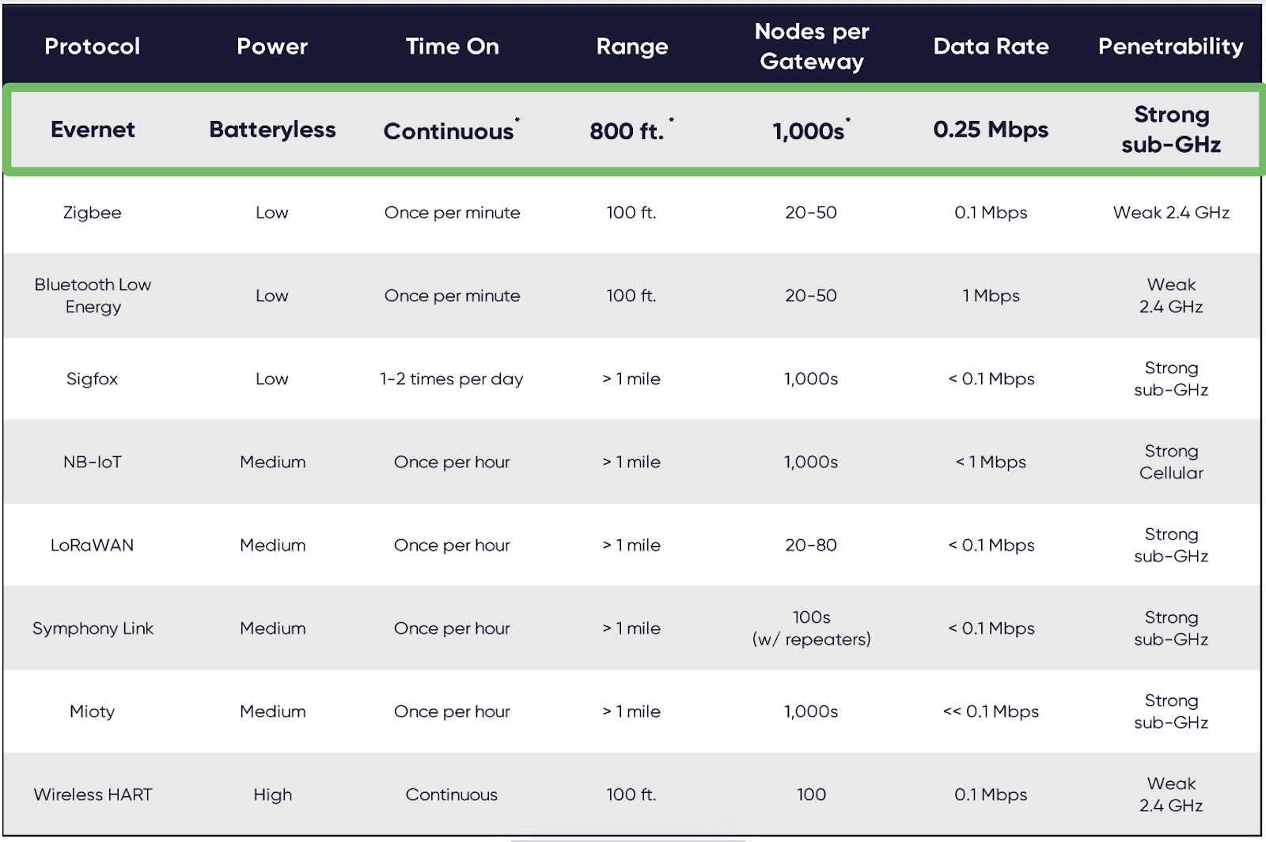
Task: Select the Evernet protocol cell
Action: pyautogui.click(x=93, y=130)
